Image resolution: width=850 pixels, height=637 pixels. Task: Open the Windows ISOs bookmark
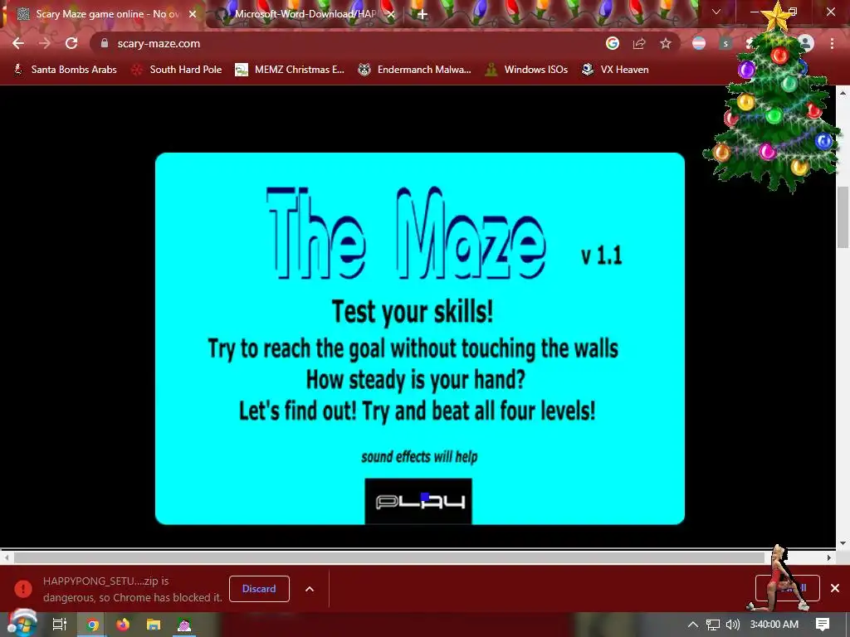(526, 70)
